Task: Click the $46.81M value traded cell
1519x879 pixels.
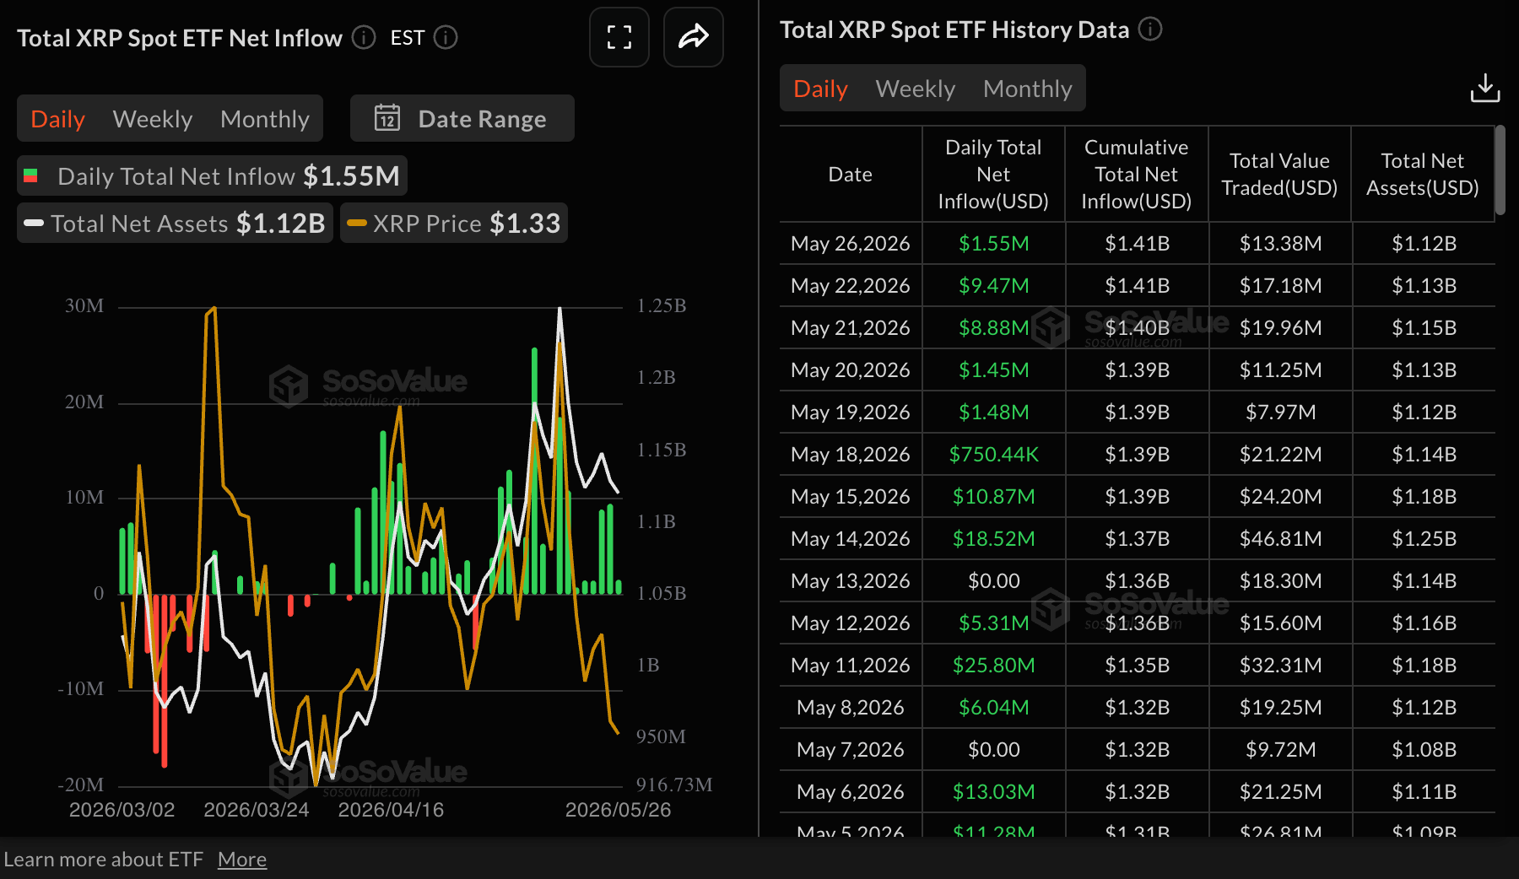Action: click(1281, 538)
